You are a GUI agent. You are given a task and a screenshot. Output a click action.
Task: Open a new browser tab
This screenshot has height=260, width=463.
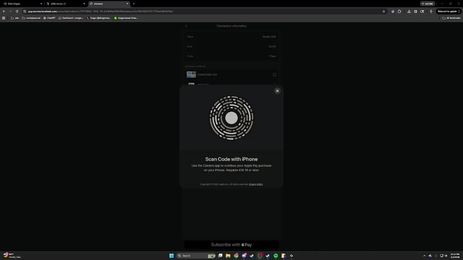134,4
